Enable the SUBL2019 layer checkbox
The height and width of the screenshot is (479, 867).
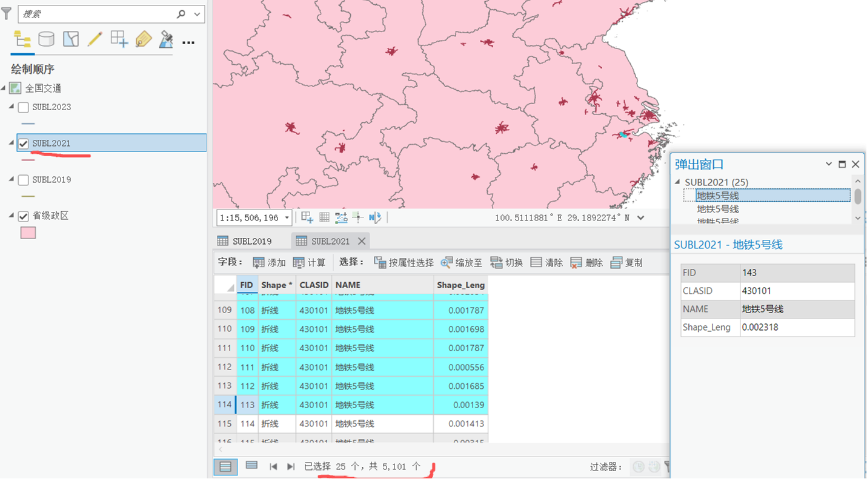(x=24, y=180)
